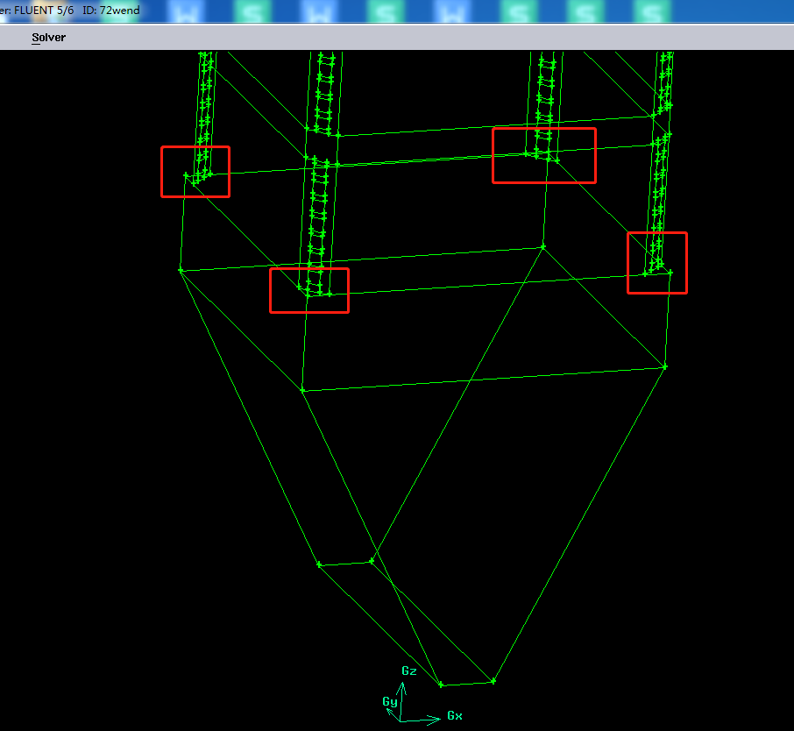Select the second pipe from left

coord(325,88)
